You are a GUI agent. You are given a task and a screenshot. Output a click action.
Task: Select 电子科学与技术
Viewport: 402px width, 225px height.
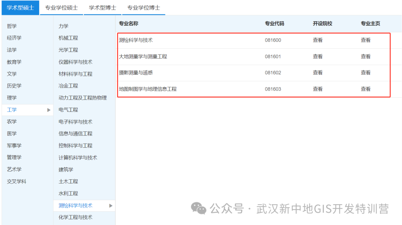[x=75, y=122]
